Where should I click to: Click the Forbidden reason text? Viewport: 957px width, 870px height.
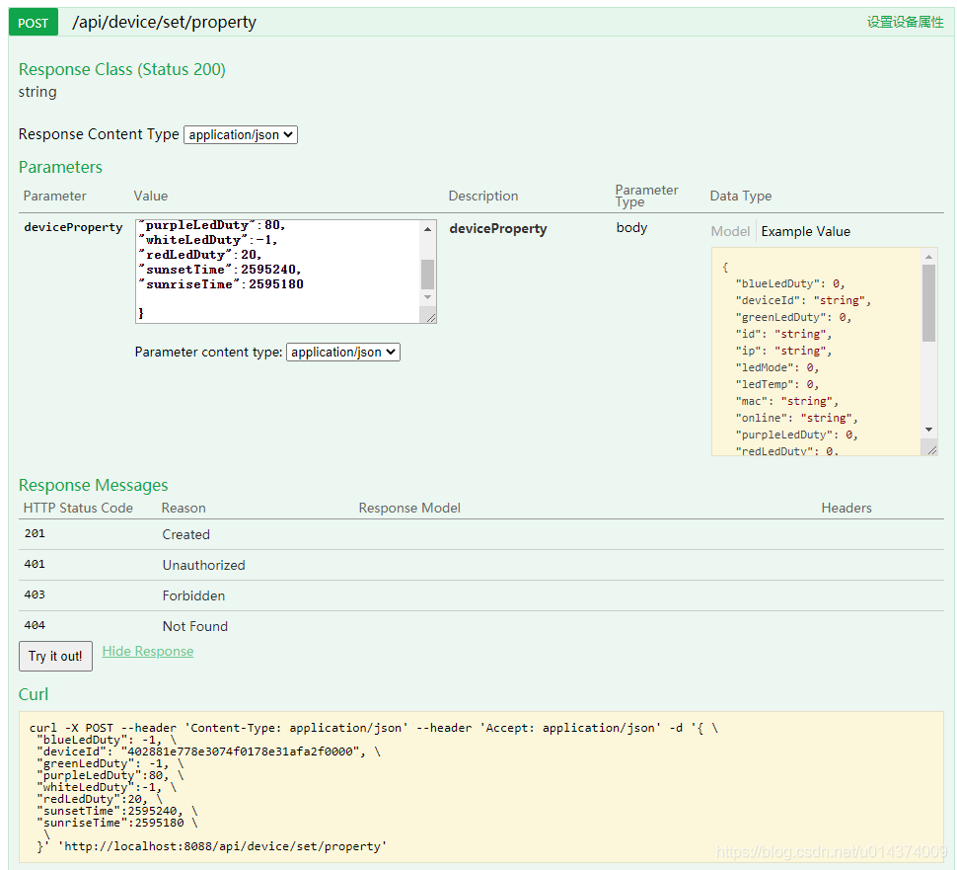coord(193,595)
